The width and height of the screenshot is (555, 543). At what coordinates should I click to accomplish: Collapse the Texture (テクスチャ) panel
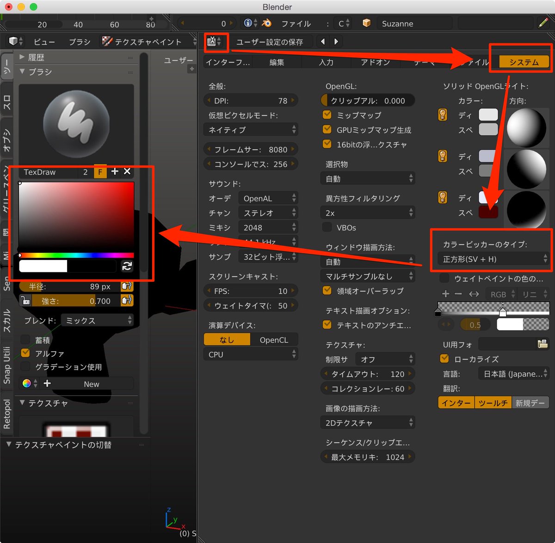[x=22, y=403]
